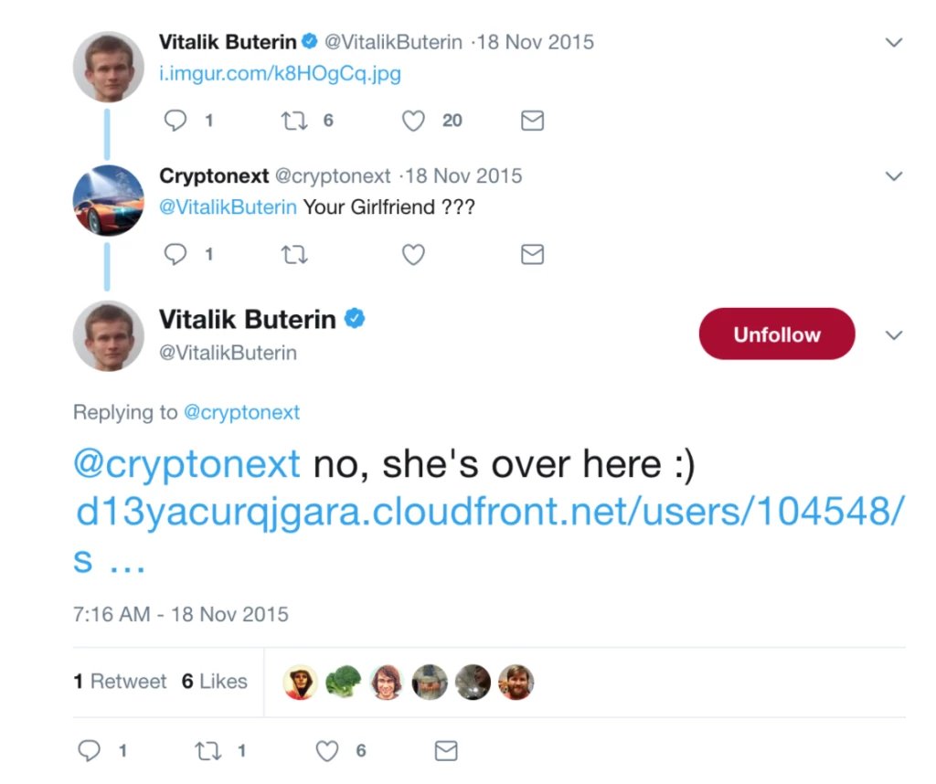Reply to Cryptonext's Girlfriend tweet
This screenshot has width=936, height=784.
click(175, 254)
